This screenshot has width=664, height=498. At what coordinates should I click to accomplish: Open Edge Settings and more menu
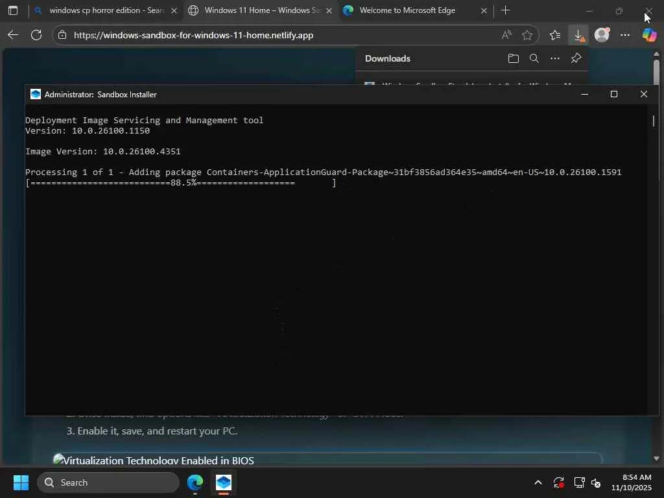pos(625,35)
